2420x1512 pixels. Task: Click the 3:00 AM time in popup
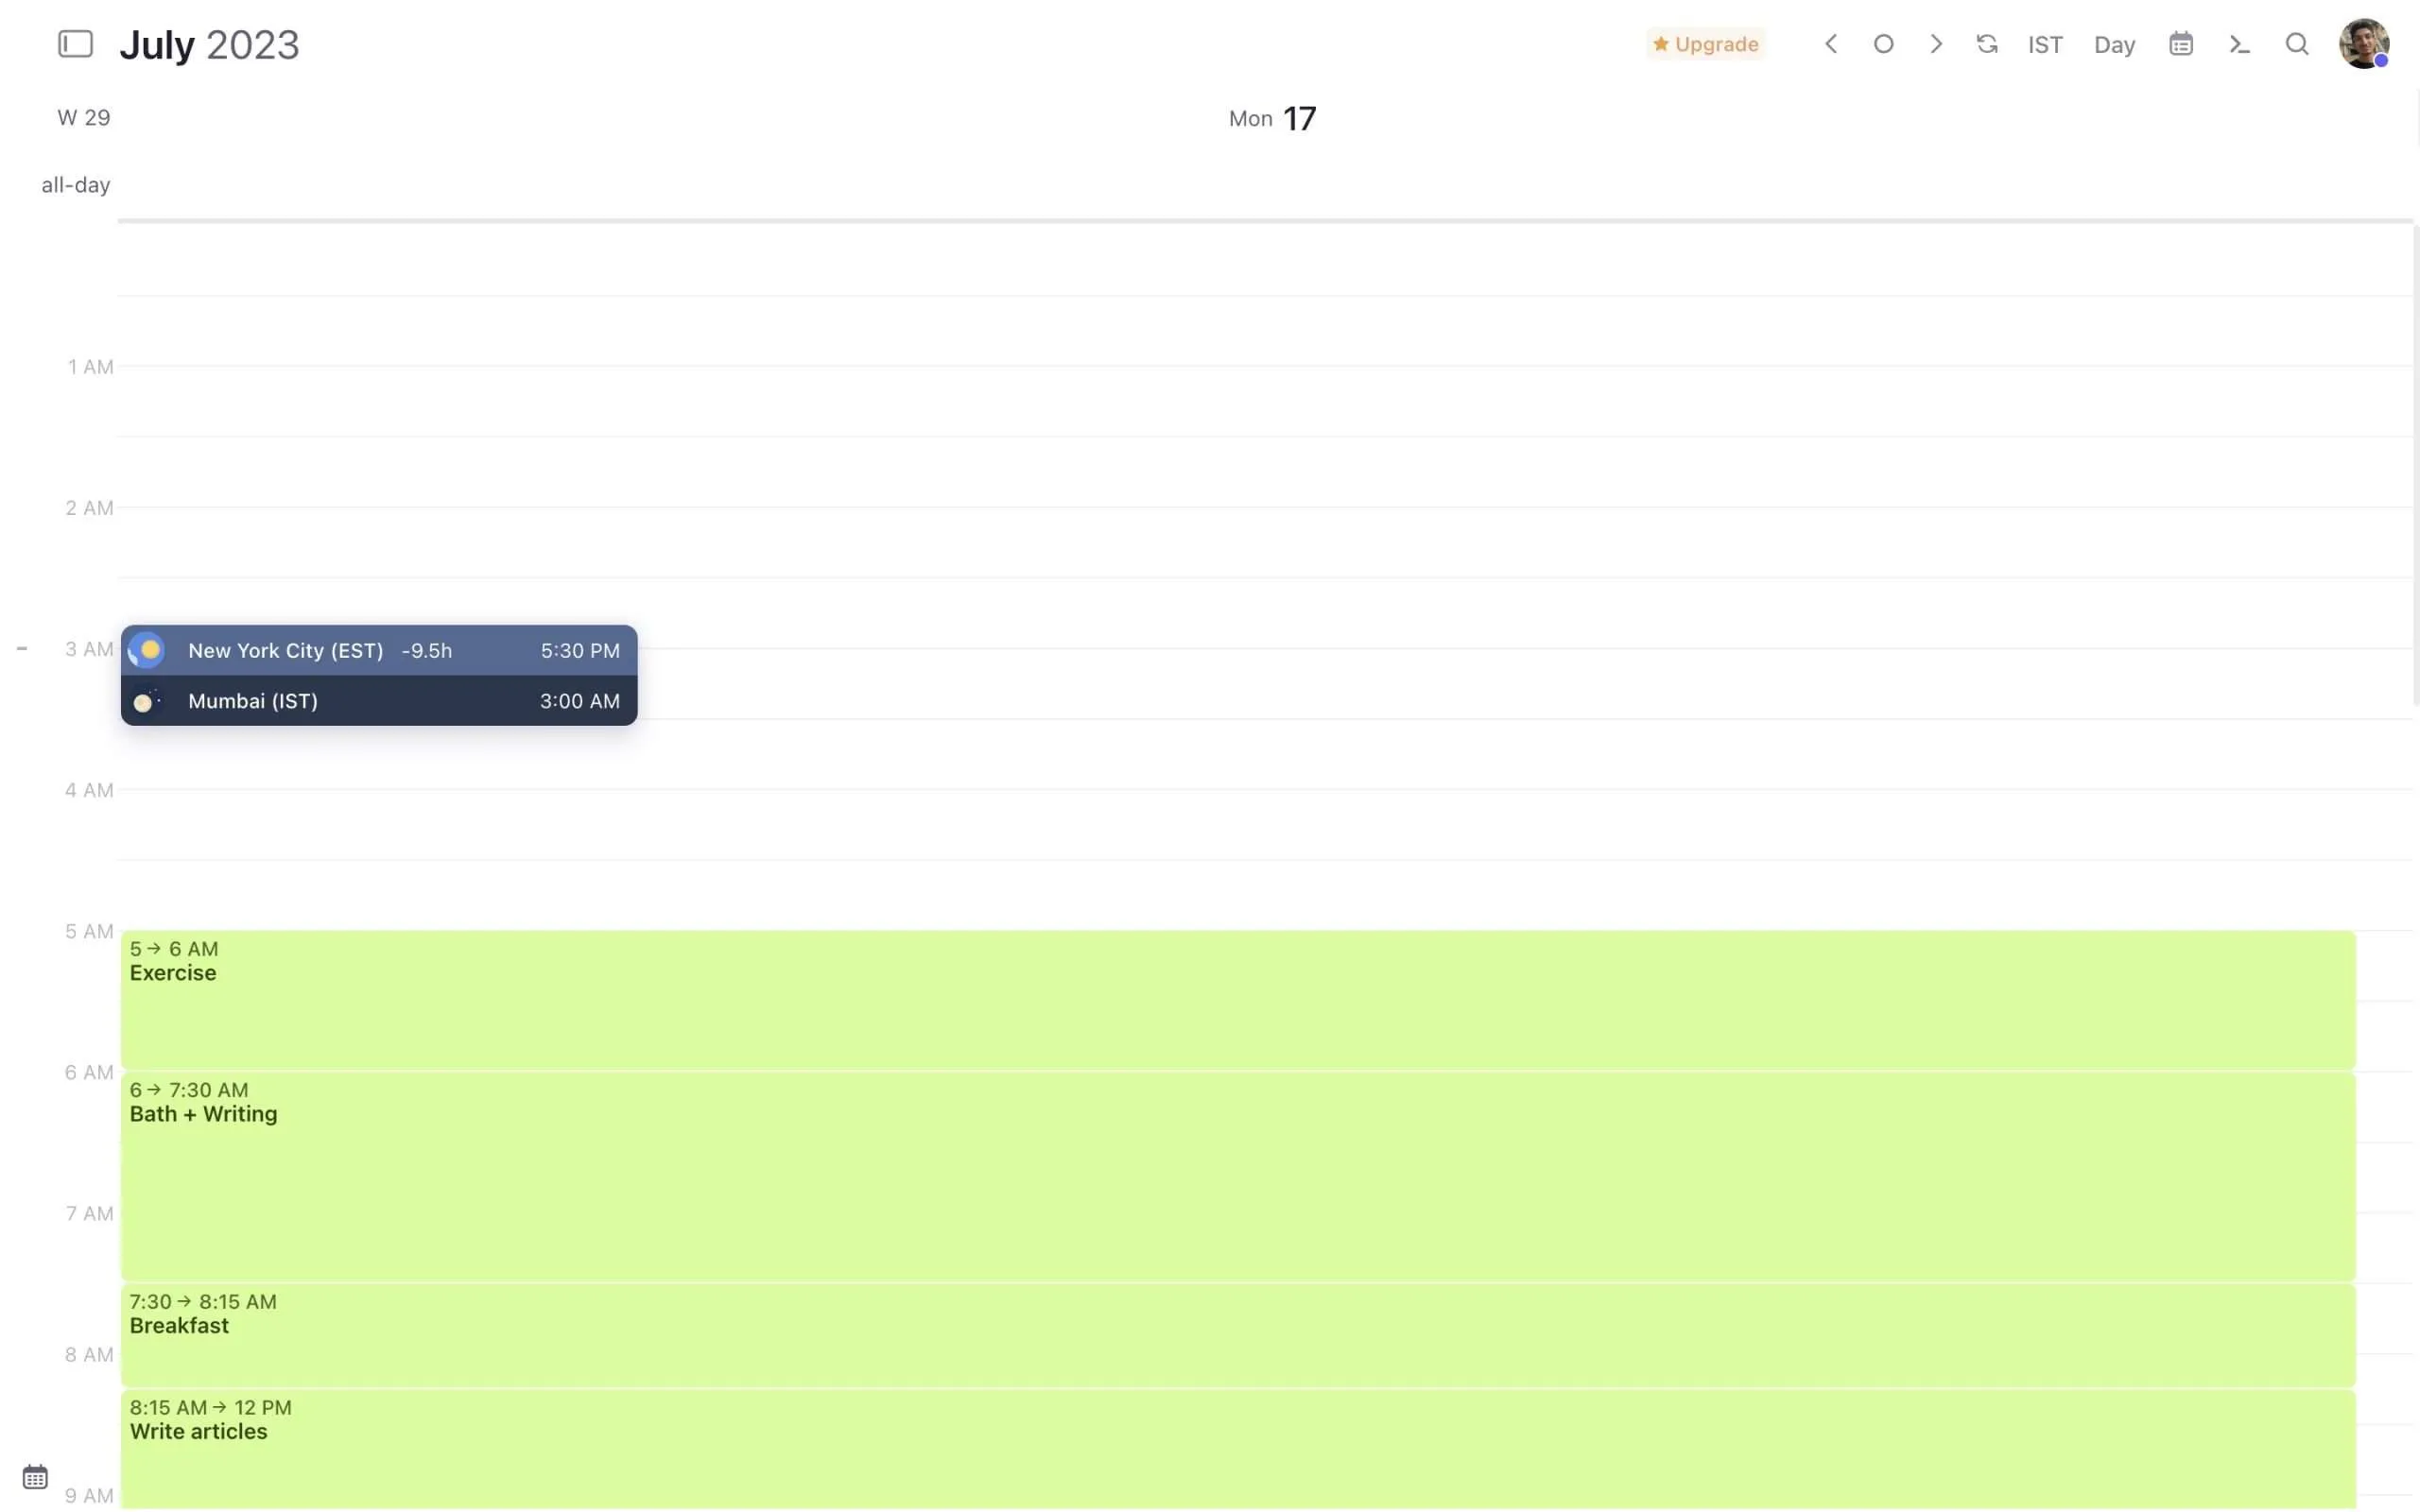[x=580, y=701]
